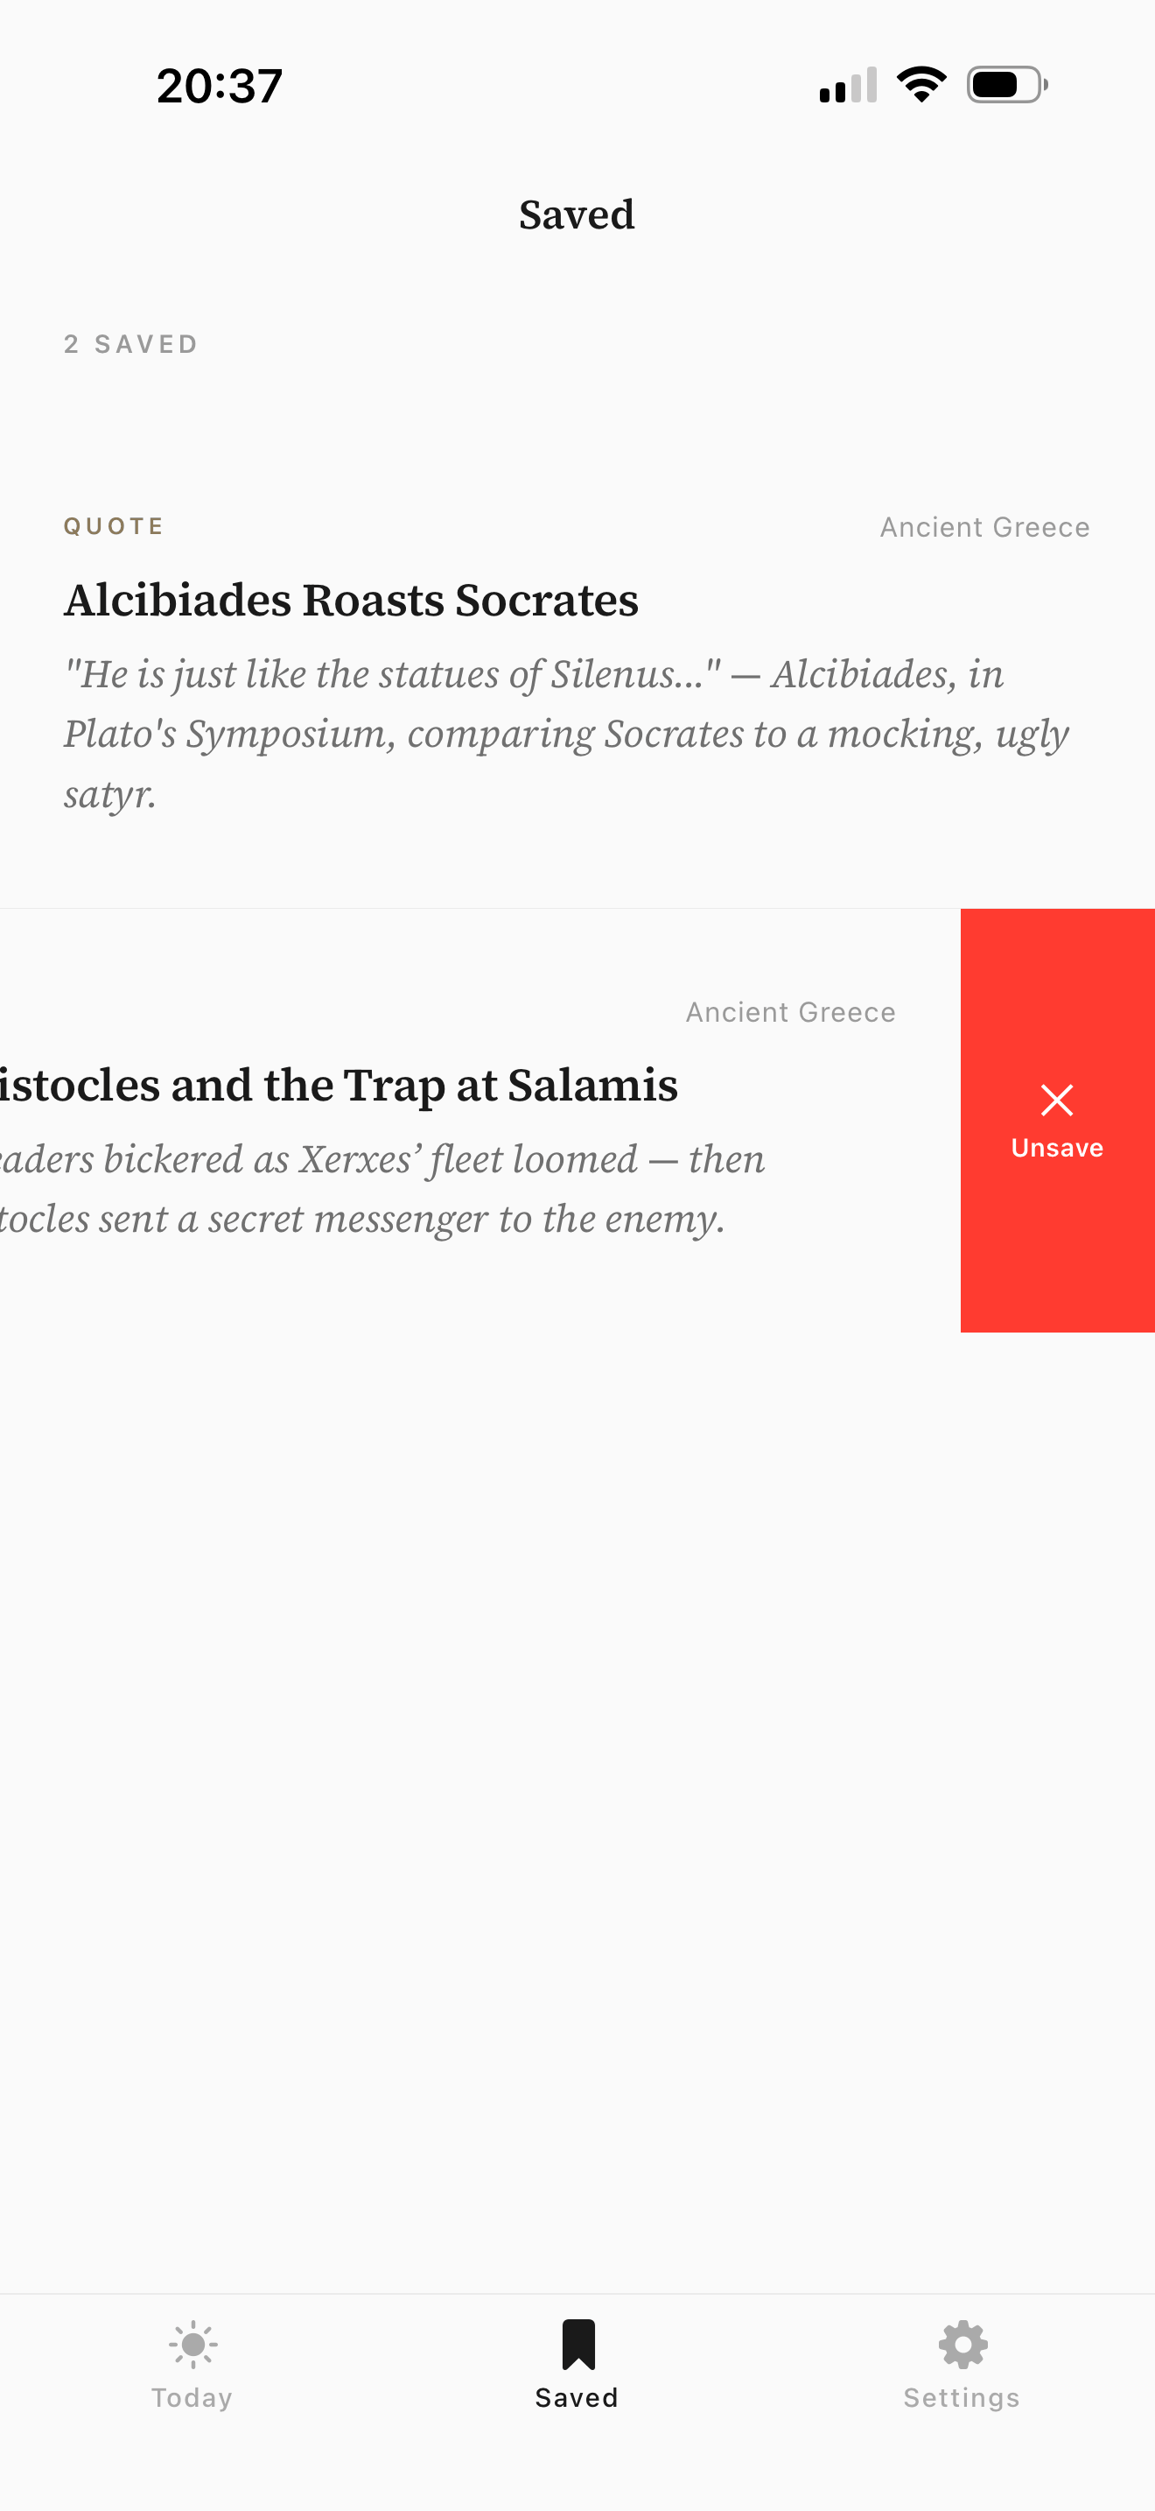This screenshot has height=2511, width=1155.
Task: Tap the Ancient Greece tag on Salamis card
Action: click(x=790, y=1013)
